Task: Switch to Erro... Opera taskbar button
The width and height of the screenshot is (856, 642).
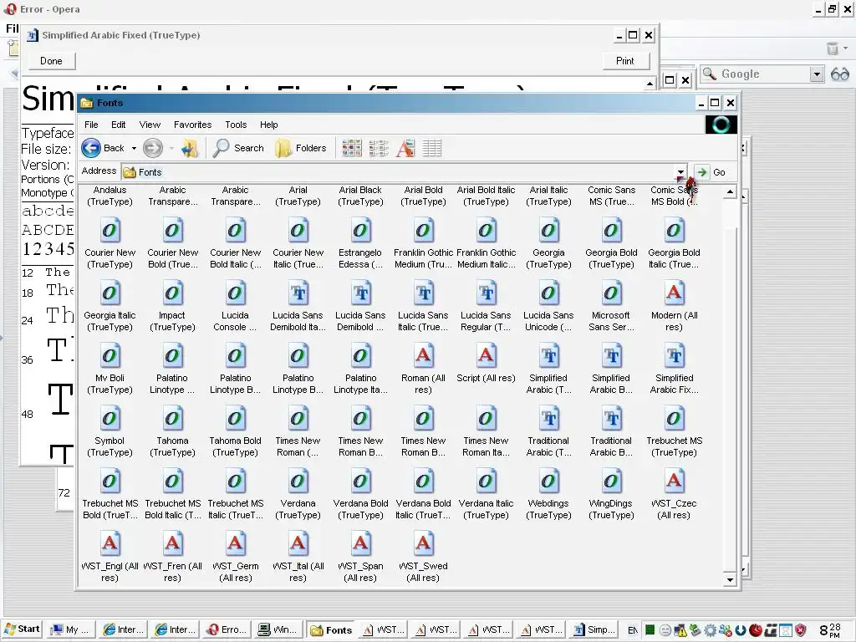Action: tap(227, 630)
